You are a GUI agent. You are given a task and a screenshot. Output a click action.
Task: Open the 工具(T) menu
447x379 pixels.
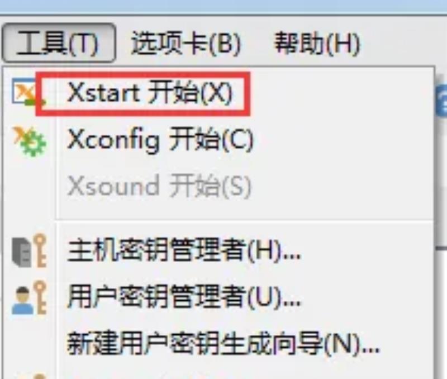click(x=59, y=43)
